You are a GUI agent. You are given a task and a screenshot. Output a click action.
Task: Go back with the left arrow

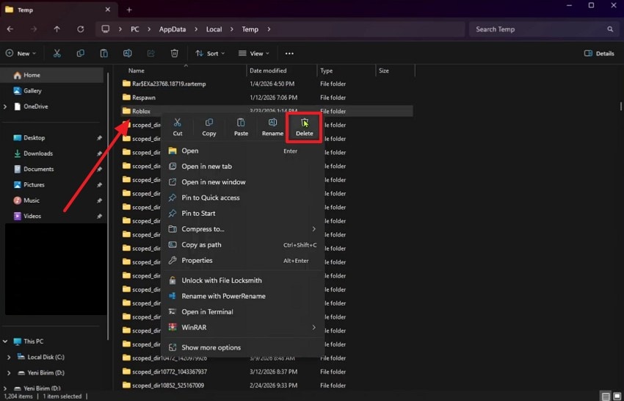click(10, 29)
